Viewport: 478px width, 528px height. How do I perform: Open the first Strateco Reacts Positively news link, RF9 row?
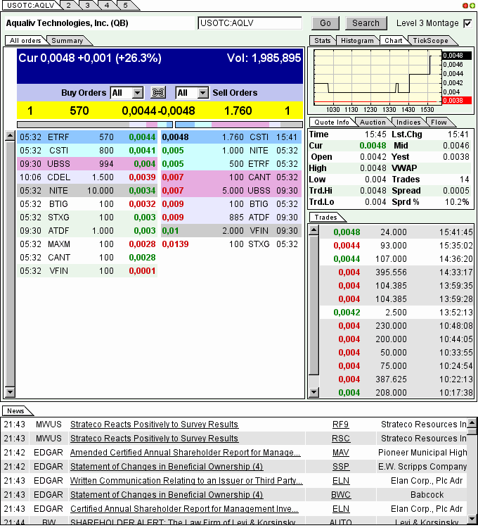[154, 425]
